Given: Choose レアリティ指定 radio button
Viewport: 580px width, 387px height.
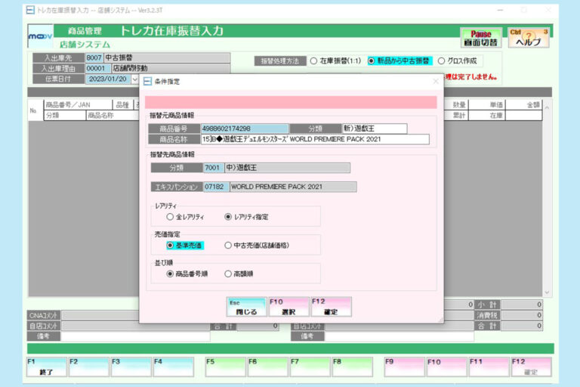Looking at the screenshot, I should 246,217.
